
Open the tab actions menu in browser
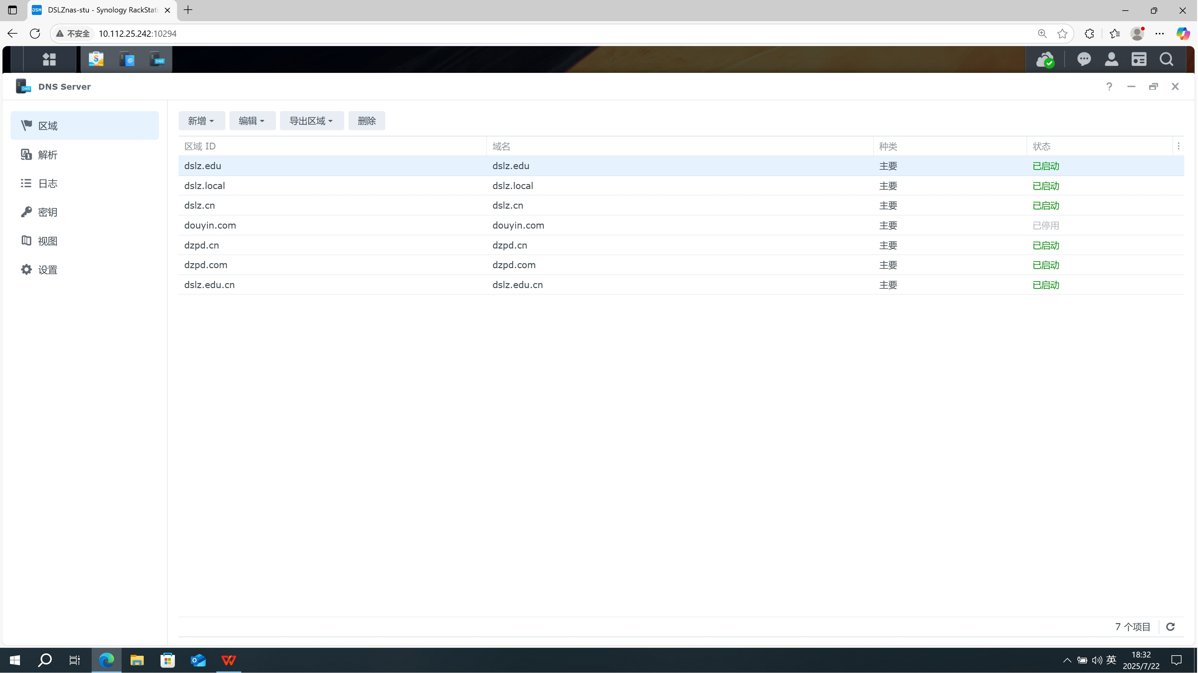coord(12,10)
